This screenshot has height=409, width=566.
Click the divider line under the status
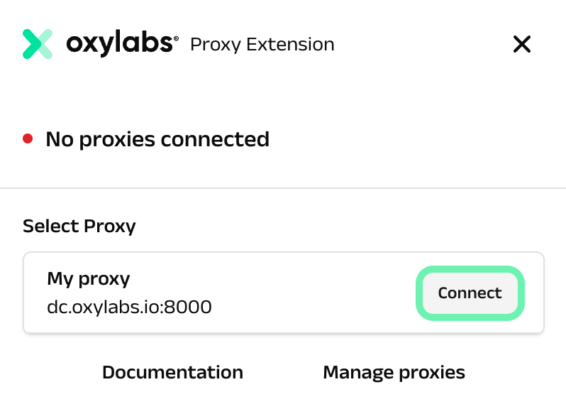coord(283,188)
